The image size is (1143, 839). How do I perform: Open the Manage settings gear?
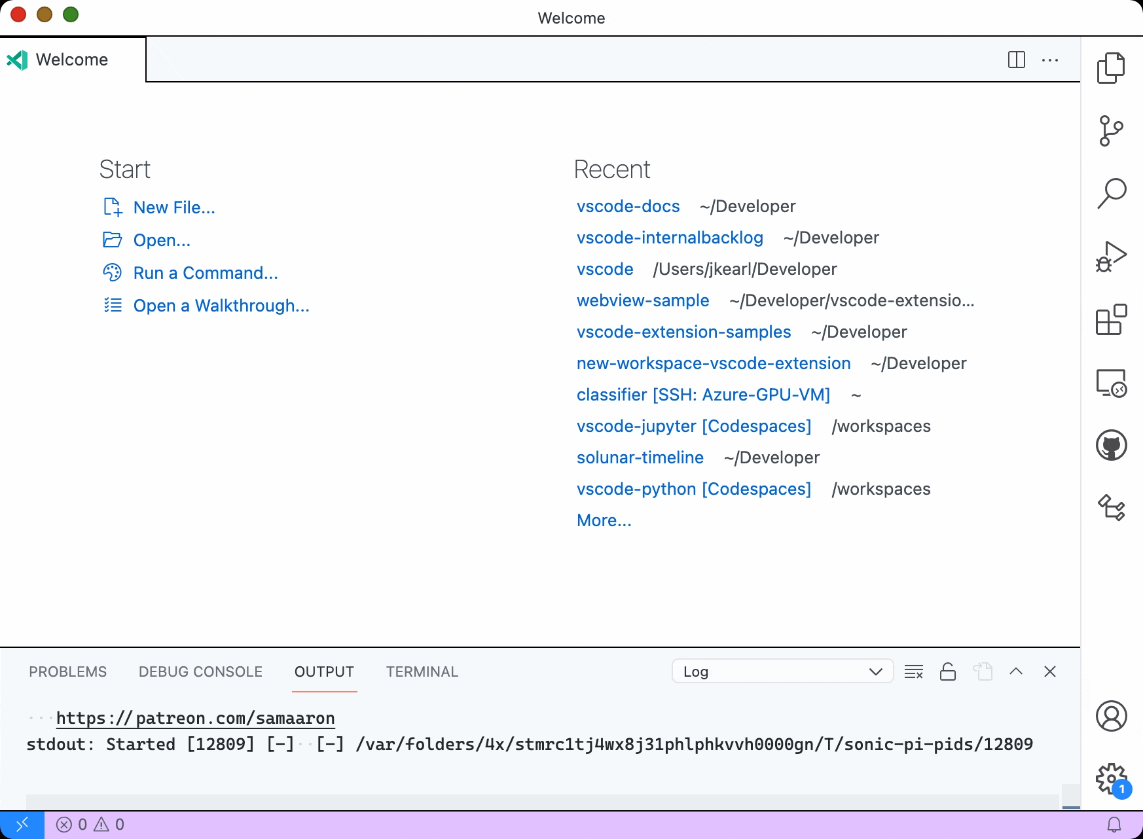(x=1111, y=778)
